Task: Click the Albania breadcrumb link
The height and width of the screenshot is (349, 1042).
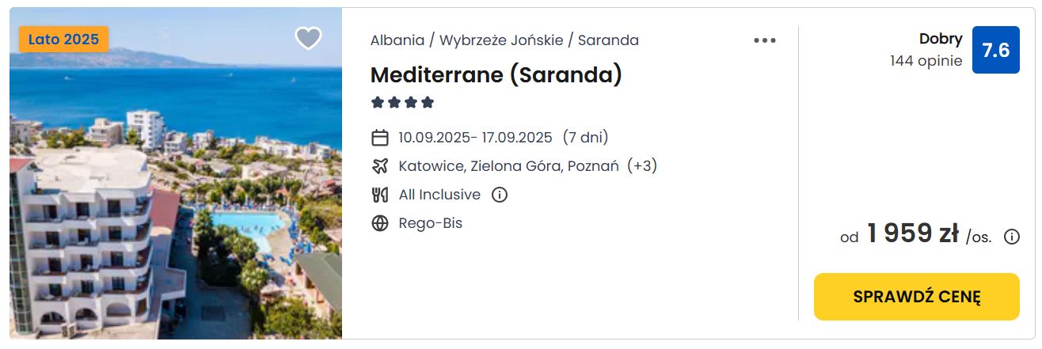Action: point(396,40)
